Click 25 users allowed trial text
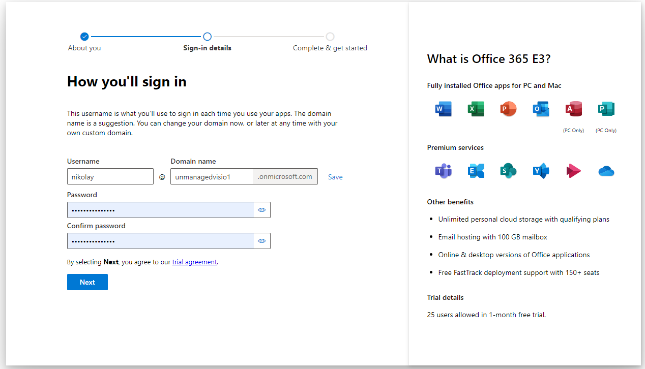Viewport: 645px width, 369px height. [x=486, y=315]
